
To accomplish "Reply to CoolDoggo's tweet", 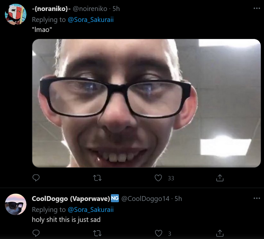I will click(36, 233).
